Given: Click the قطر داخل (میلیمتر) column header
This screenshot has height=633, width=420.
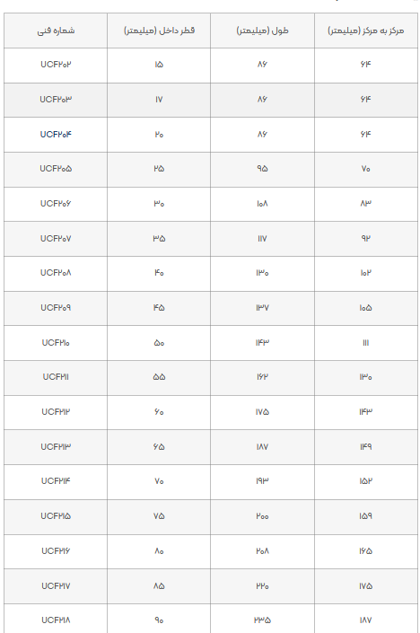Looking at the screenshot, I should (159, 31).
